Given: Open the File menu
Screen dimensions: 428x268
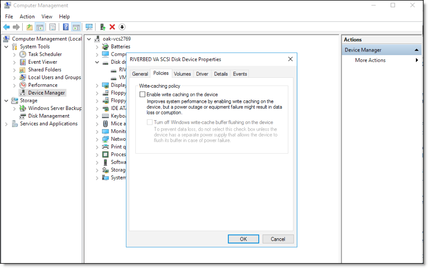Looking at the screenshot, I should click(x=9, y=16).
